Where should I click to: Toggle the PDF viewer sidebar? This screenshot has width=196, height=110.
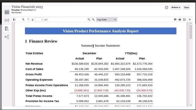[14, 20]
